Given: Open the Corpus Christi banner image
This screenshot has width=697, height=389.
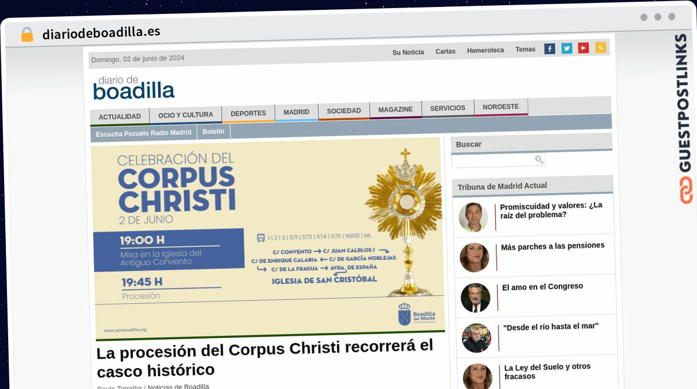Looking at the screenshot, I should tap(267, 237).
